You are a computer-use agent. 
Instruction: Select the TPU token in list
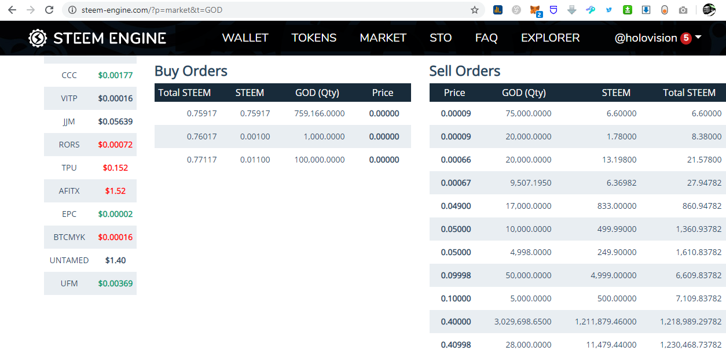[x=90, y=168]
